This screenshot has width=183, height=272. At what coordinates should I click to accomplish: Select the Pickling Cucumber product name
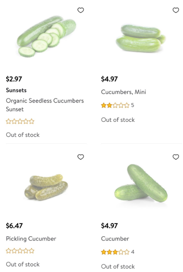tap(31, 239)
